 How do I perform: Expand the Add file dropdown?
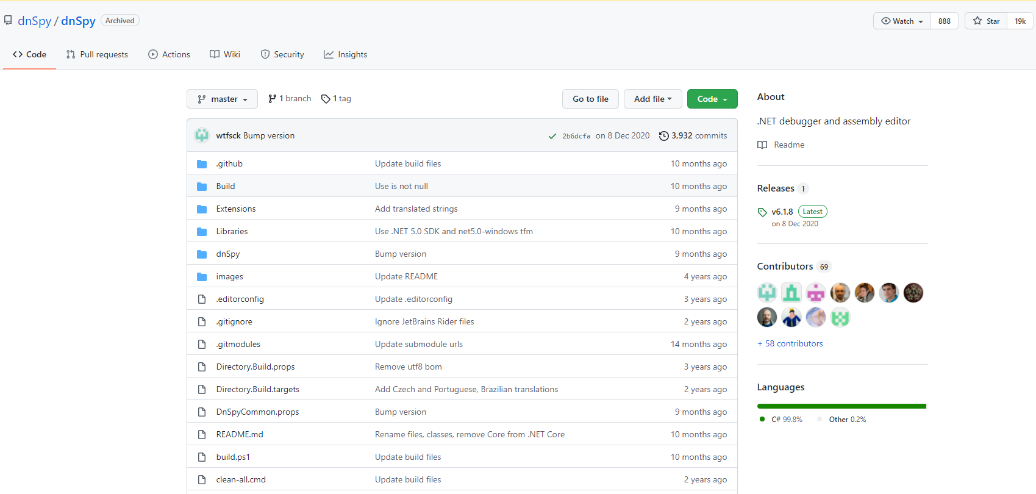(653, 99)
